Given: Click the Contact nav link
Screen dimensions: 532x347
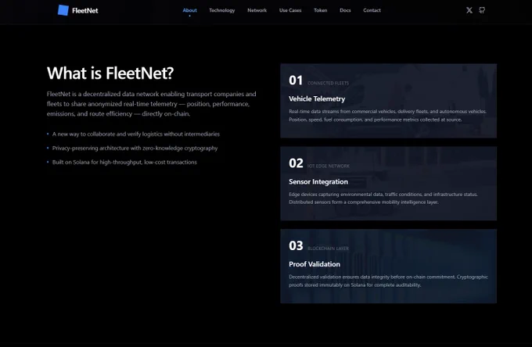Looking at the screenshot, I should click(x=372, y=10).
